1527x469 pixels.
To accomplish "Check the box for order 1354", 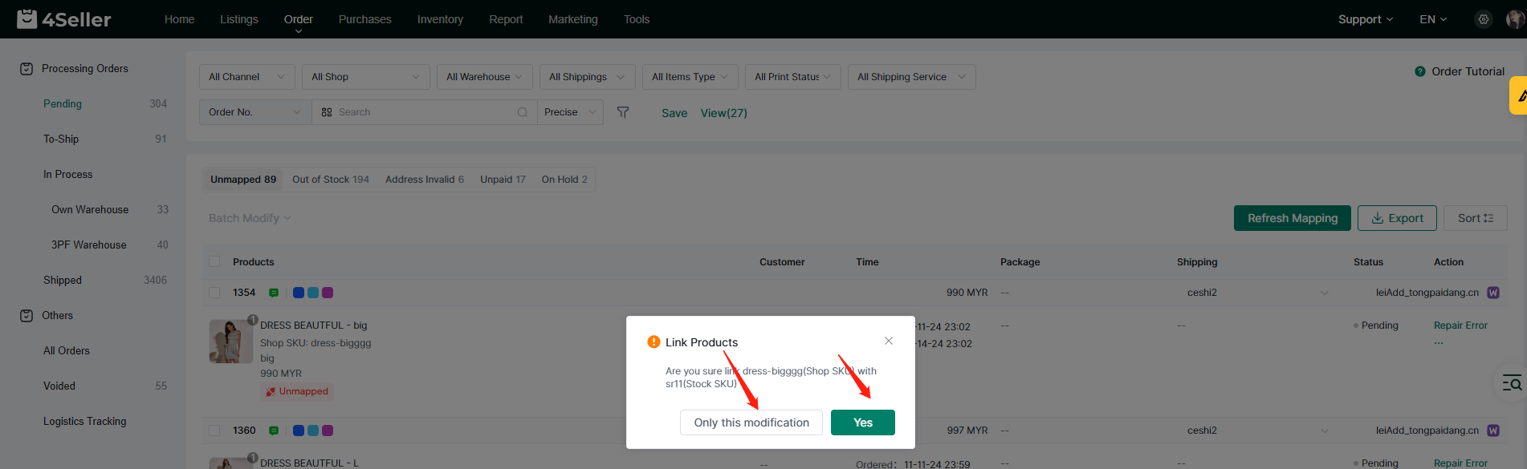I will 214,293.
